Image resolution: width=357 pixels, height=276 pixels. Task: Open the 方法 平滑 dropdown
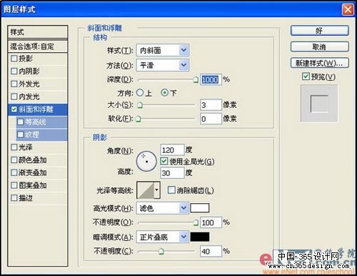coord(163,65)
